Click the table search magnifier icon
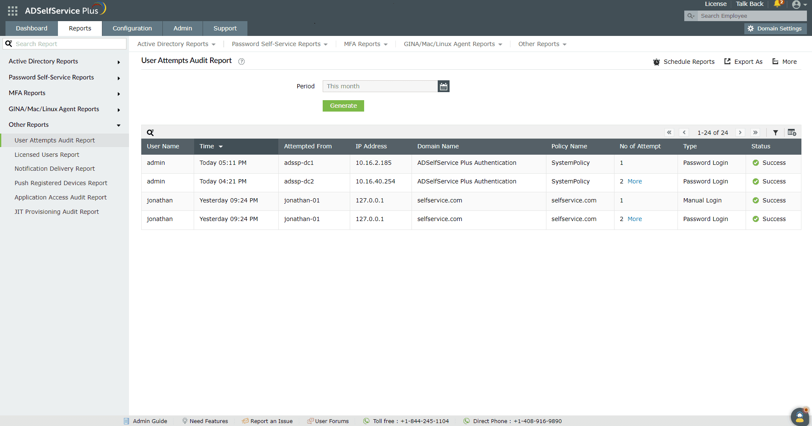812x426 pixels. 150,132
